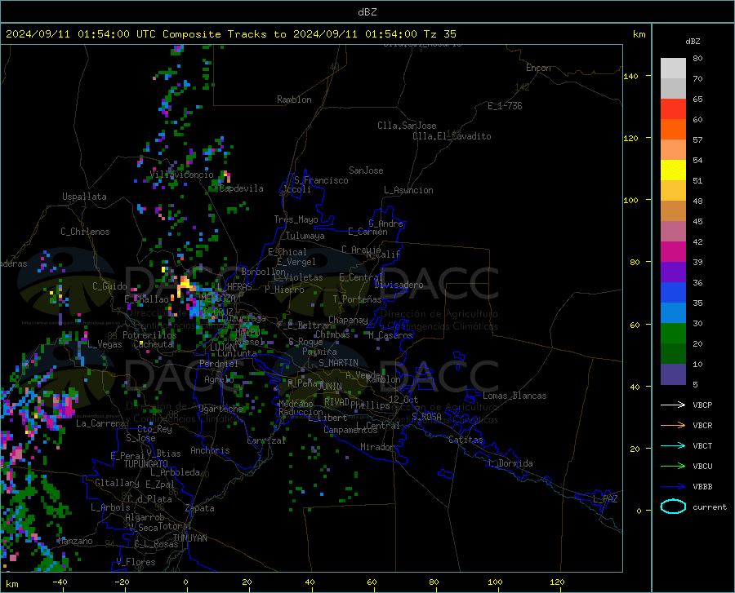Image resolution: width=735 pixels, height=593 pixels.
Task: Click the green VBCU arrow legend icon
Action: pyautogui.click(x=673, y=467)
